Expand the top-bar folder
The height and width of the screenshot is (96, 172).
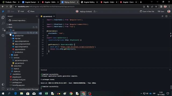pos(11,38)
